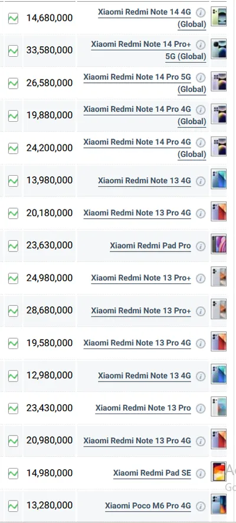236x523 pixels.
Task: Click info icon beside Xiaomi Redmi Note 13 Pro
Action: coord(200,408)
